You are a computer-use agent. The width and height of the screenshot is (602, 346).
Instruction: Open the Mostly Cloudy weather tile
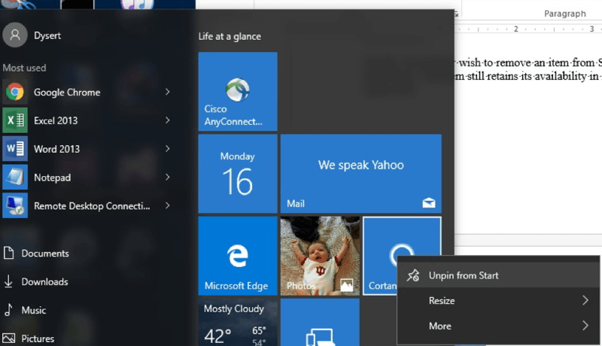click(238, 322)
